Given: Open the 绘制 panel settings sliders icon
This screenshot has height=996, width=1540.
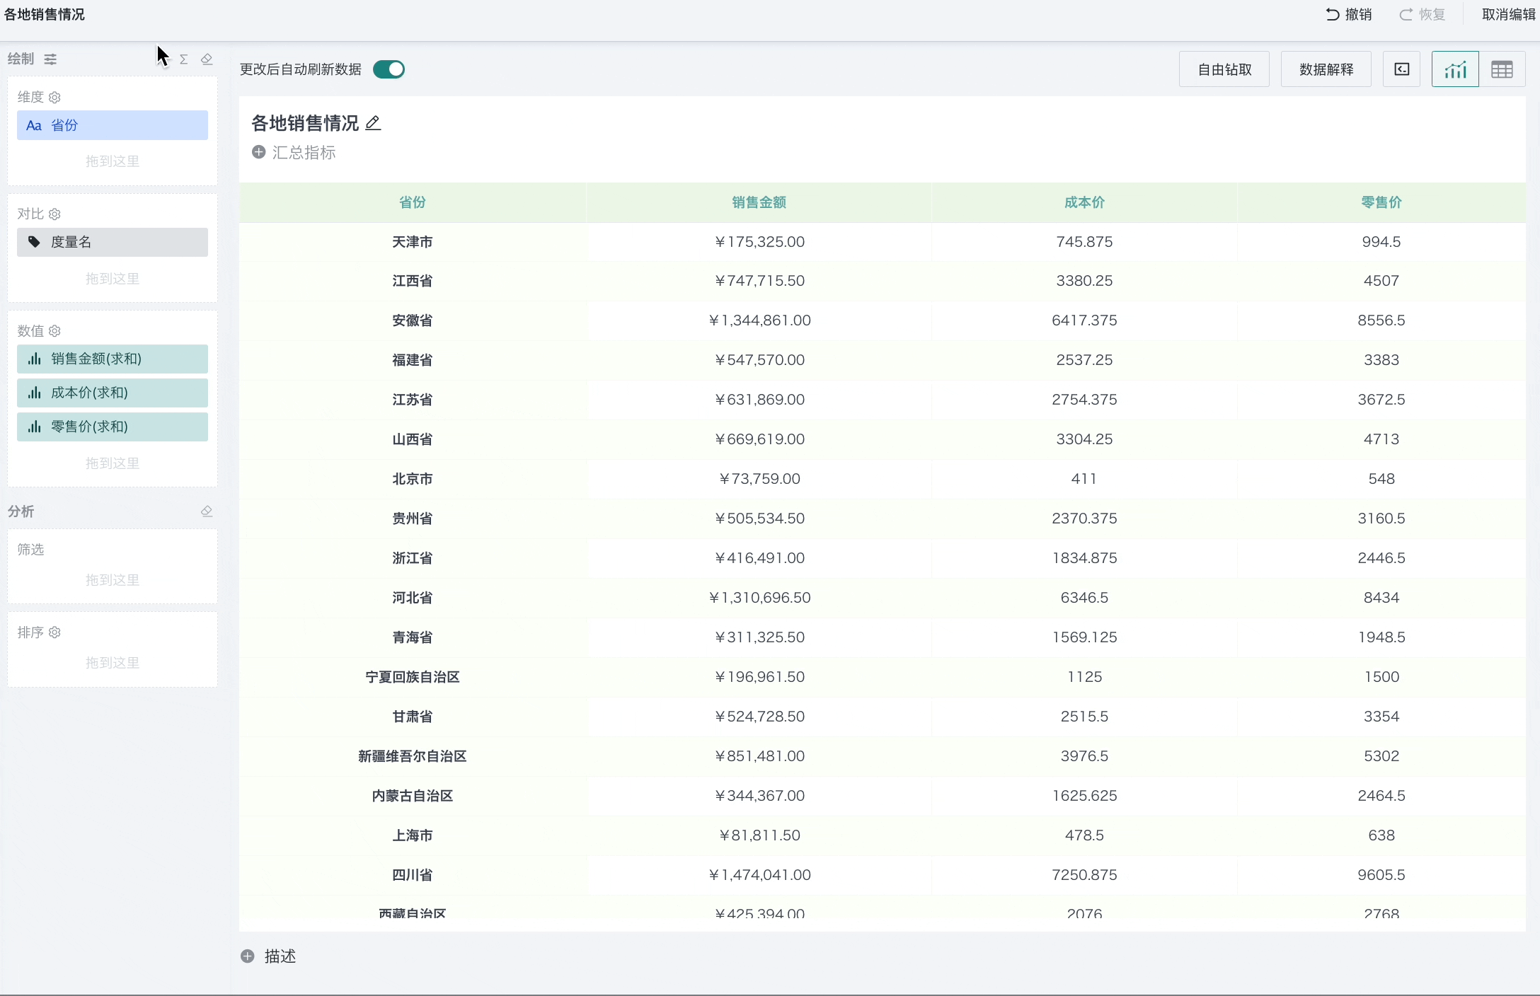Looking at the screenshot, I should tap(50, 59).
